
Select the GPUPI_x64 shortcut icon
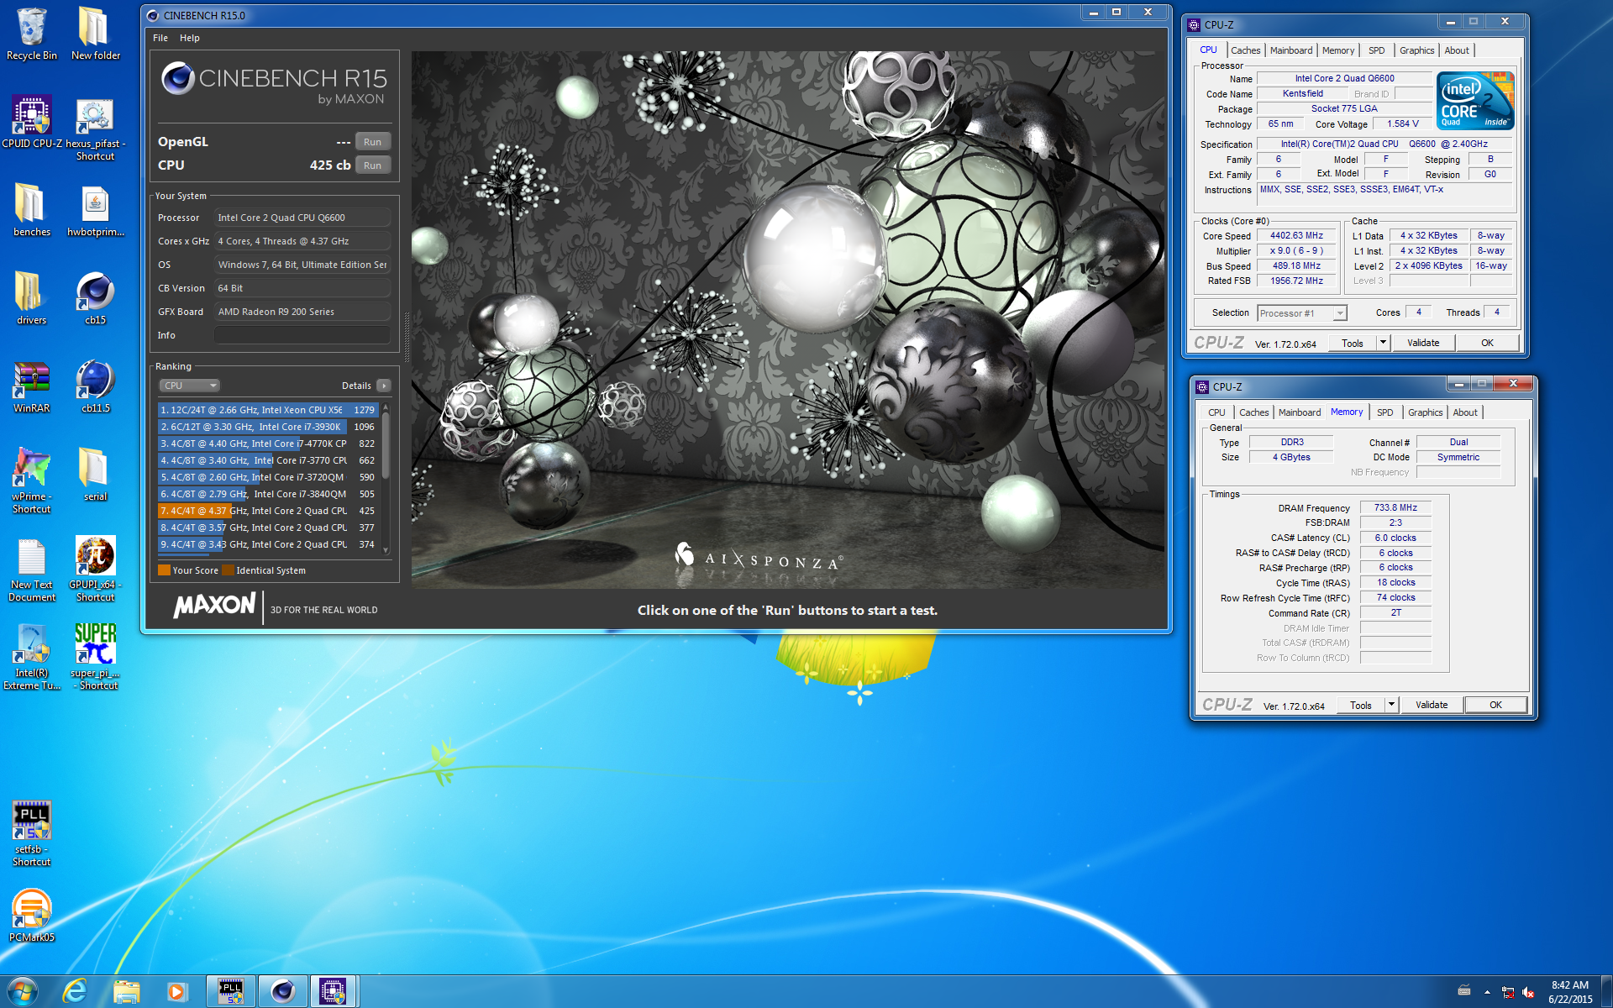95,569
